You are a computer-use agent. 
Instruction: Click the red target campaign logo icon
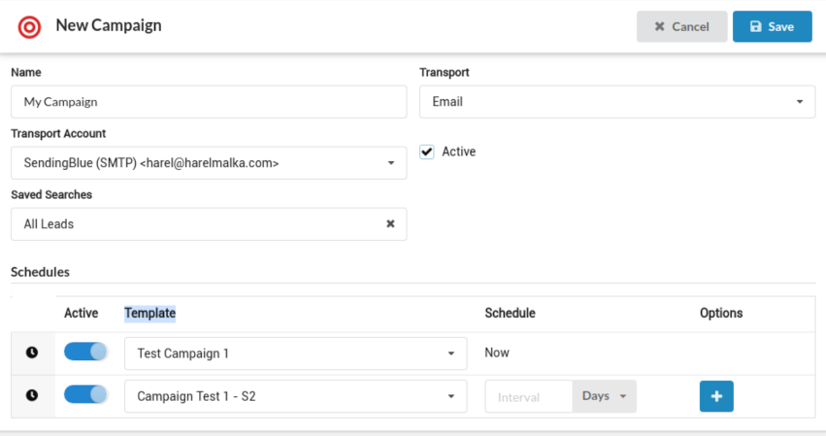tap(30, 26)
